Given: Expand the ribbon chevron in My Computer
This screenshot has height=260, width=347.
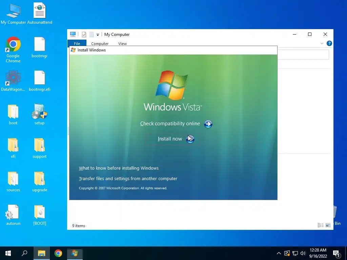Looking at the screenshot, I should (322, 43).
